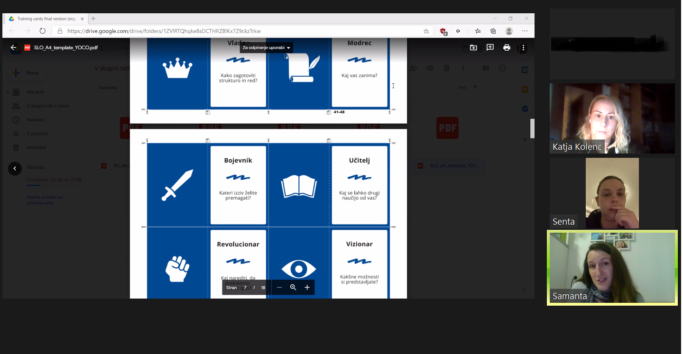
Task: Click the '41-48' page label
Action: click(x=339, y=112)
